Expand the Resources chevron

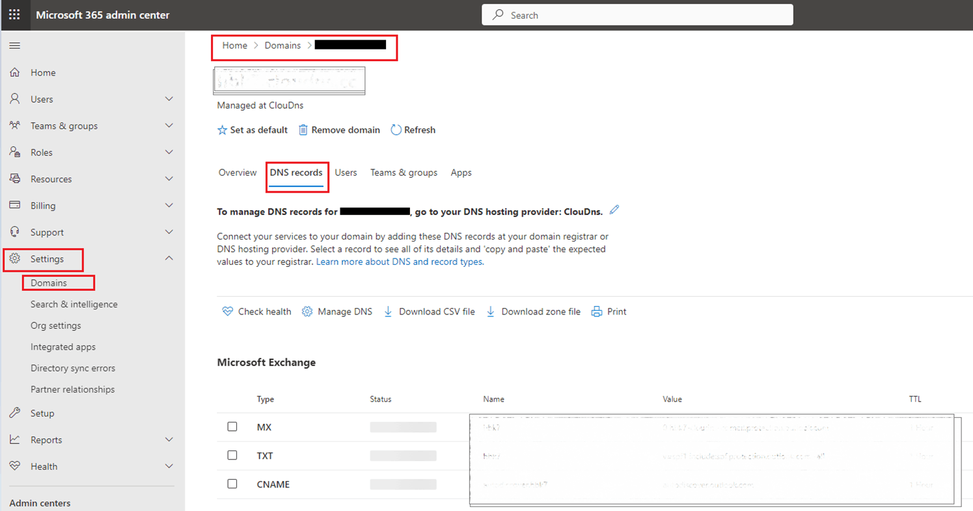point(169,179)
